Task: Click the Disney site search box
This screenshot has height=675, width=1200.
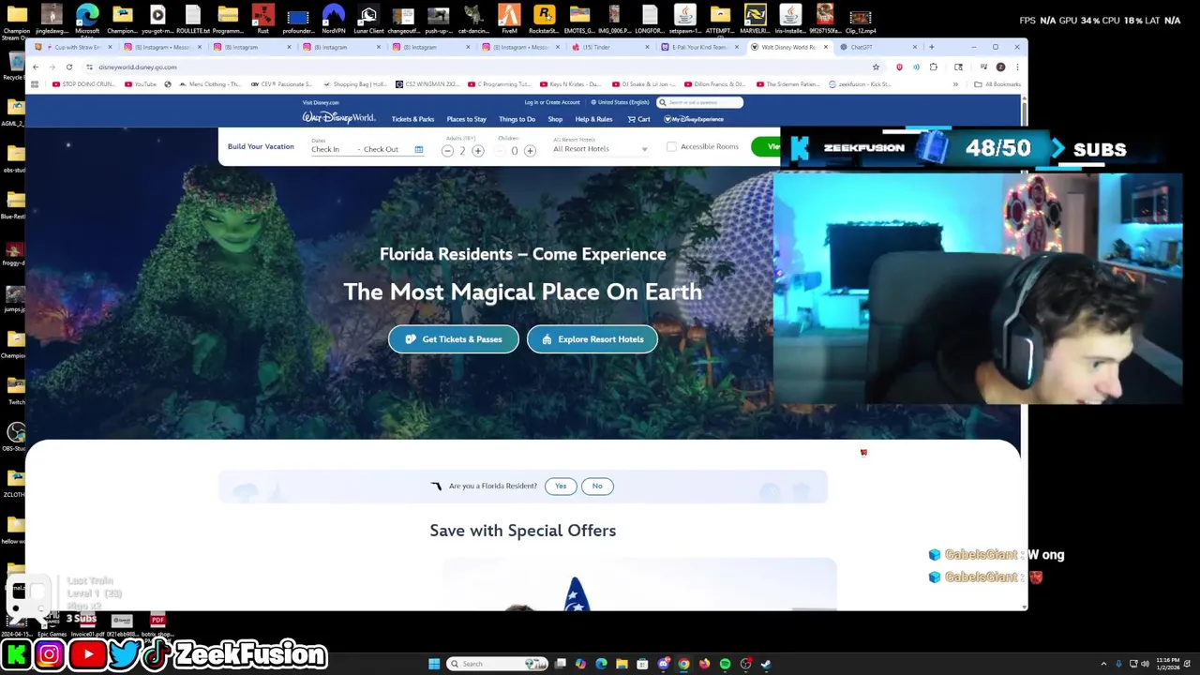Action: click(699, 102)
